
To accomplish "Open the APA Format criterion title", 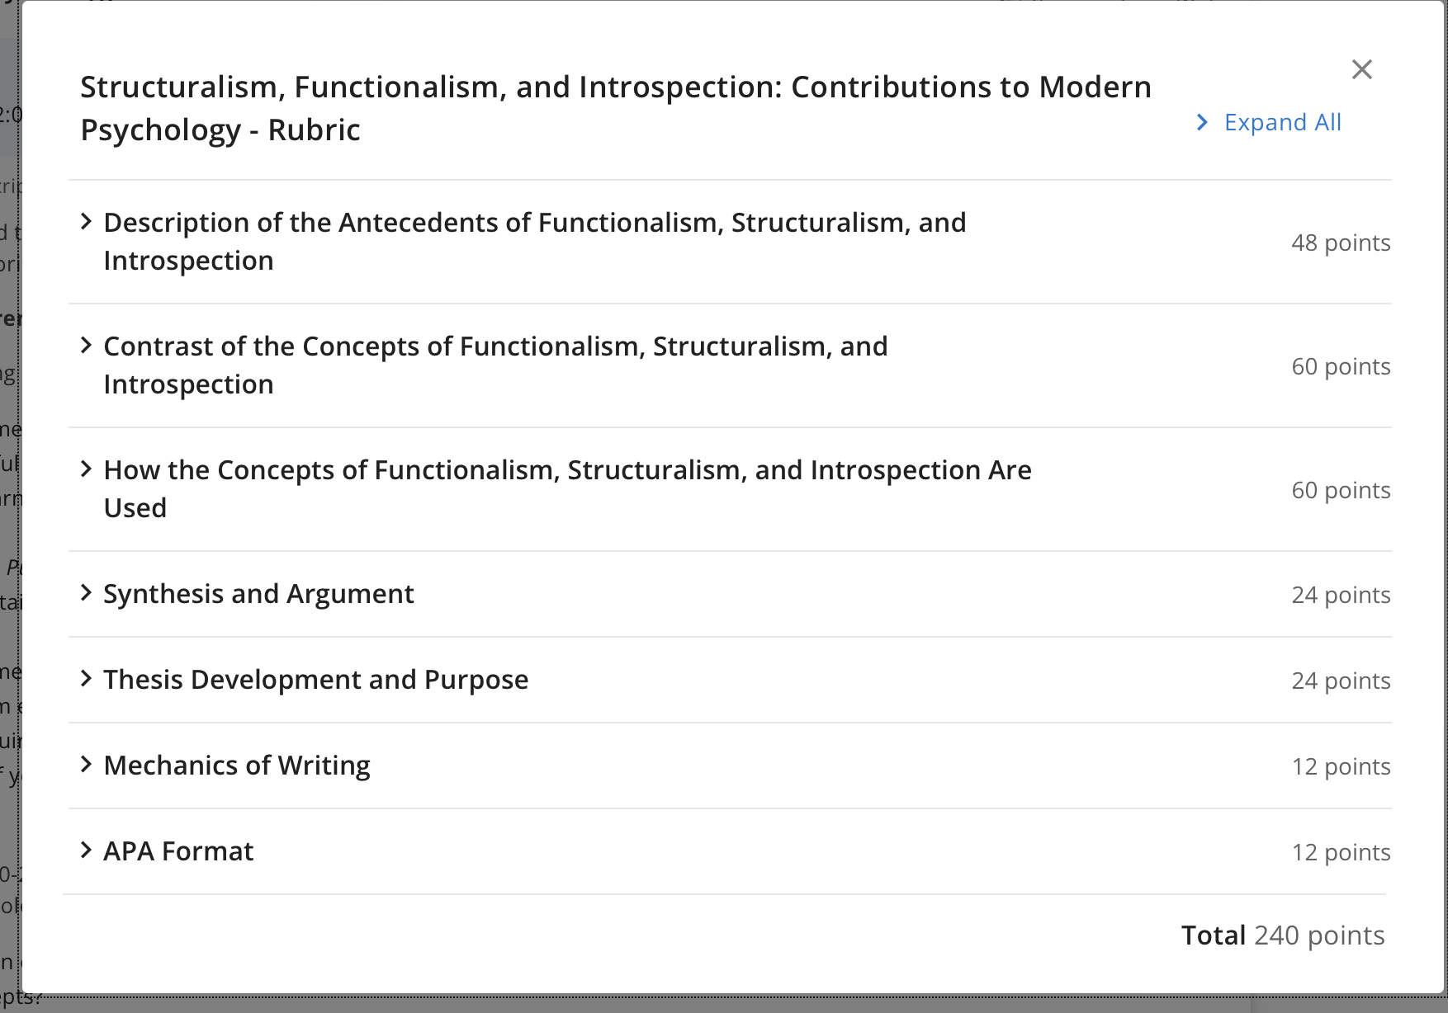I will pyautogui.click(x=178, y=851).
